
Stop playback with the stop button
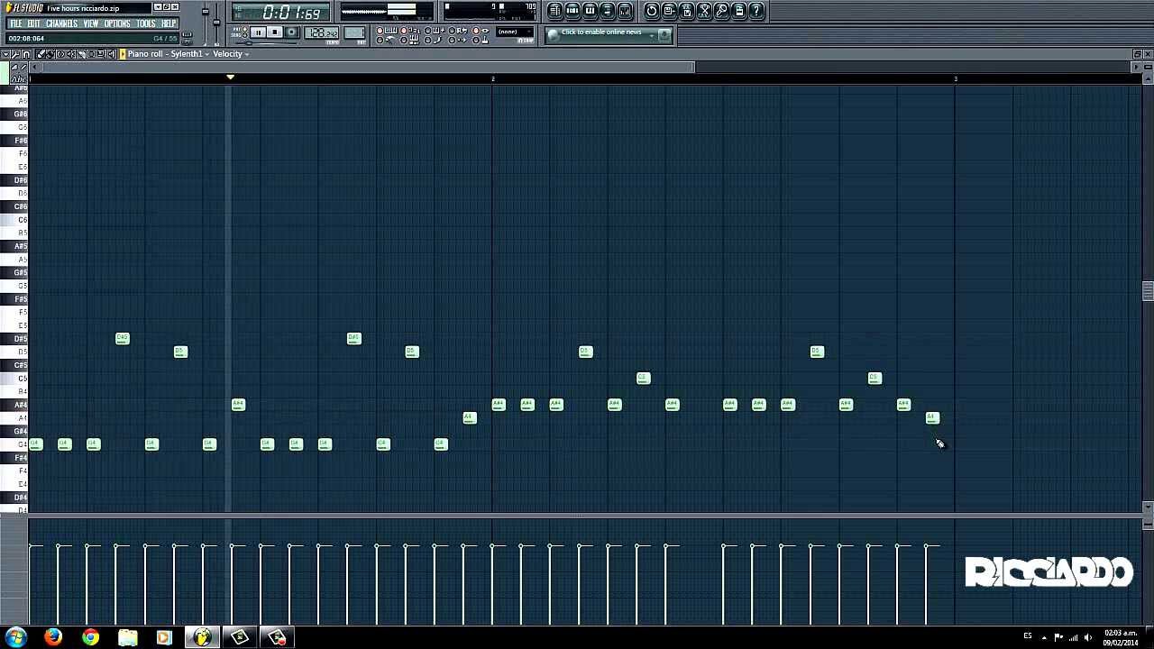[274, 32]
